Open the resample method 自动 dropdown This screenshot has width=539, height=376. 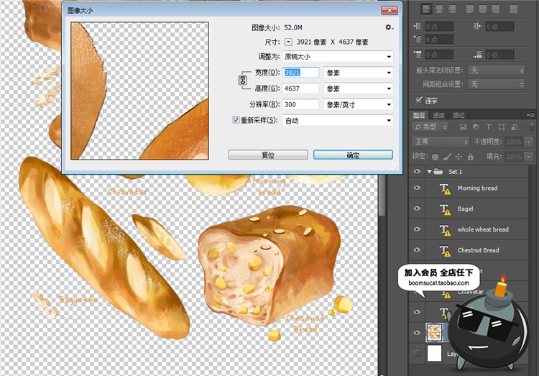coord(338,120)
